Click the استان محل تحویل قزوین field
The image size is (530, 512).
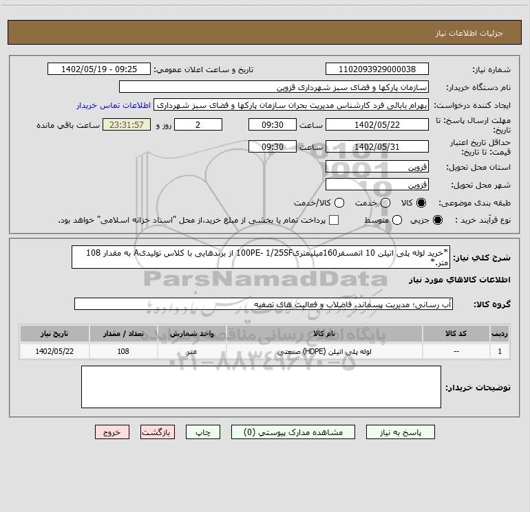pyautogui.click(x=377, y=167)
